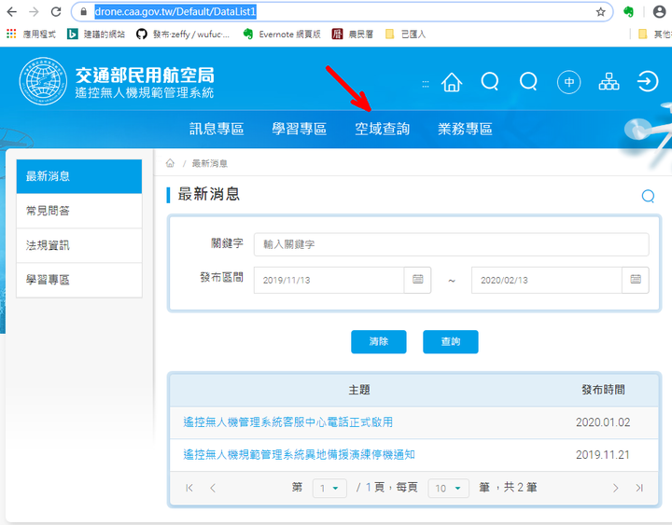Click the 最新消息 breadcrumb text

[210, 163]
